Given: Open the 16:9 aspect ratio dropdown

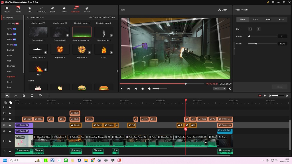Looking at the screenshot, I should [220, 89].
